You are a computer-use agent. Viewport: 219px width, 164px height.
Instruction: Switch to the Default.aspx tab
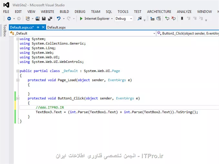(57, 27)
